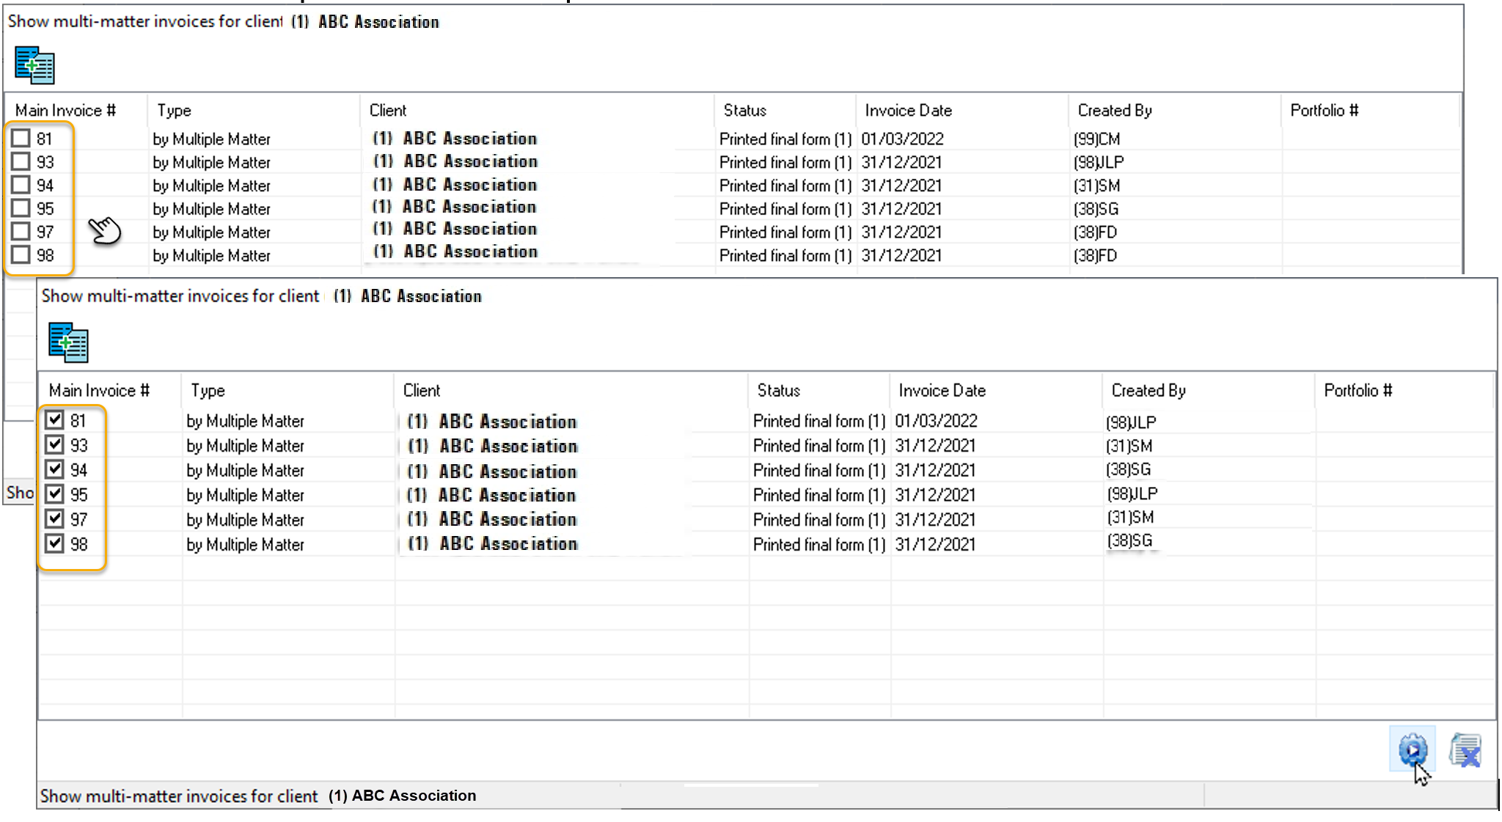
Task: Tick invoice 97 checkbox in back window
Action: point(21,232)
